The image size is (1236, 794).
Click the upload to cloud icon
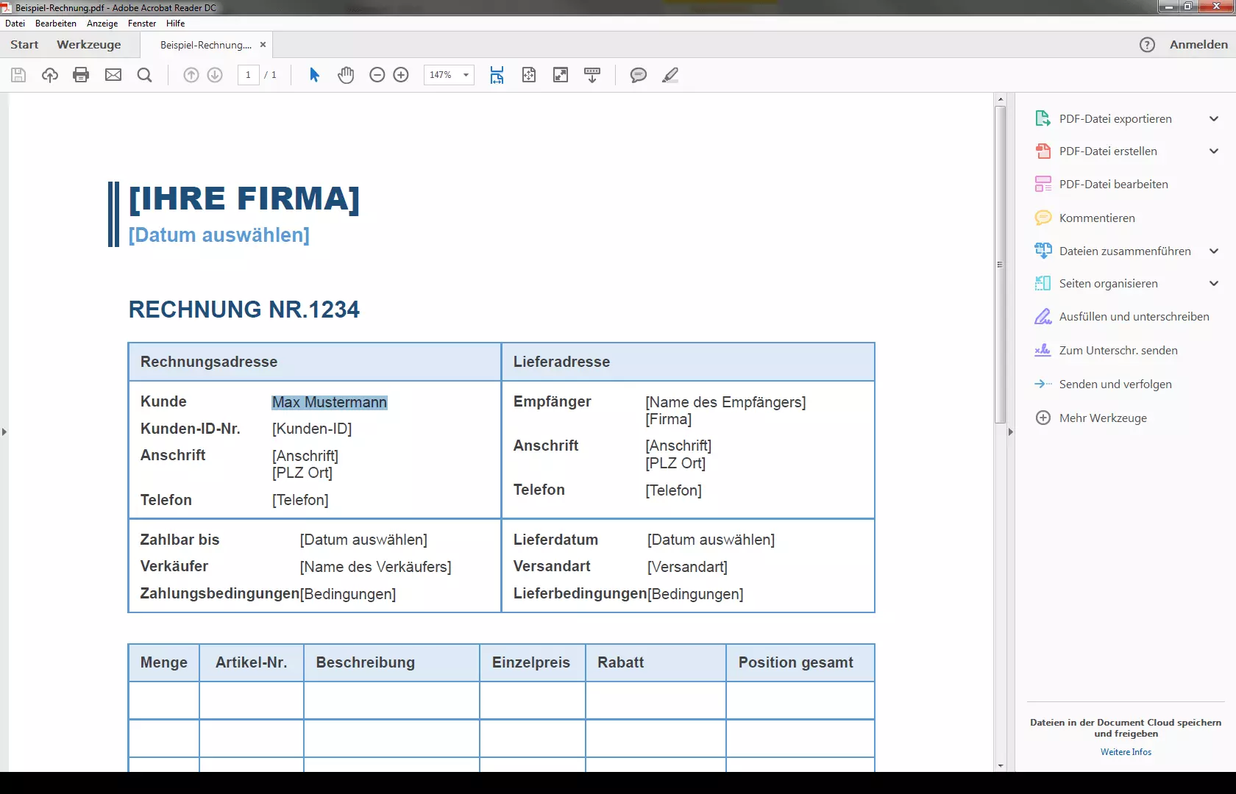50,75
